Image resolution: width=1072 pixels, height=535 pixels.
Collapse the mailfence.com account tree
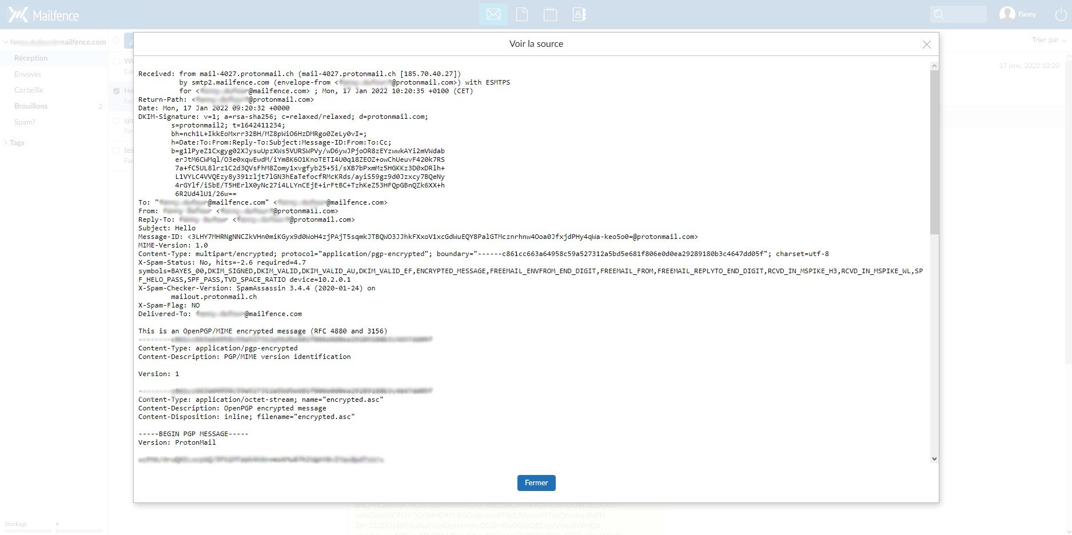(x=6, y=42)
